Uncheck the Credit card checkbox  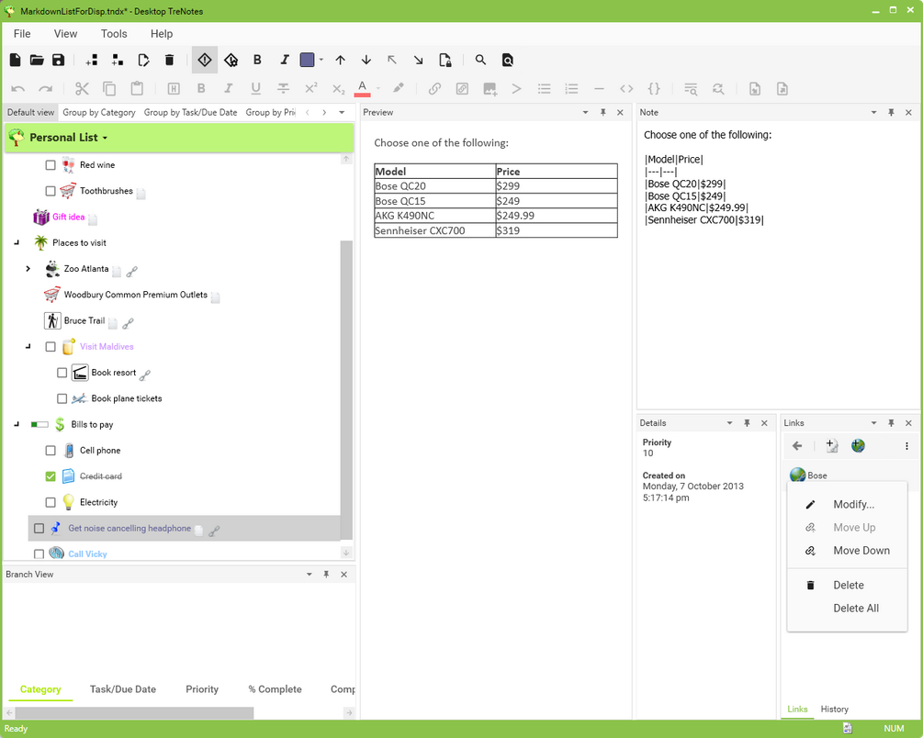[x=51, y=476]
